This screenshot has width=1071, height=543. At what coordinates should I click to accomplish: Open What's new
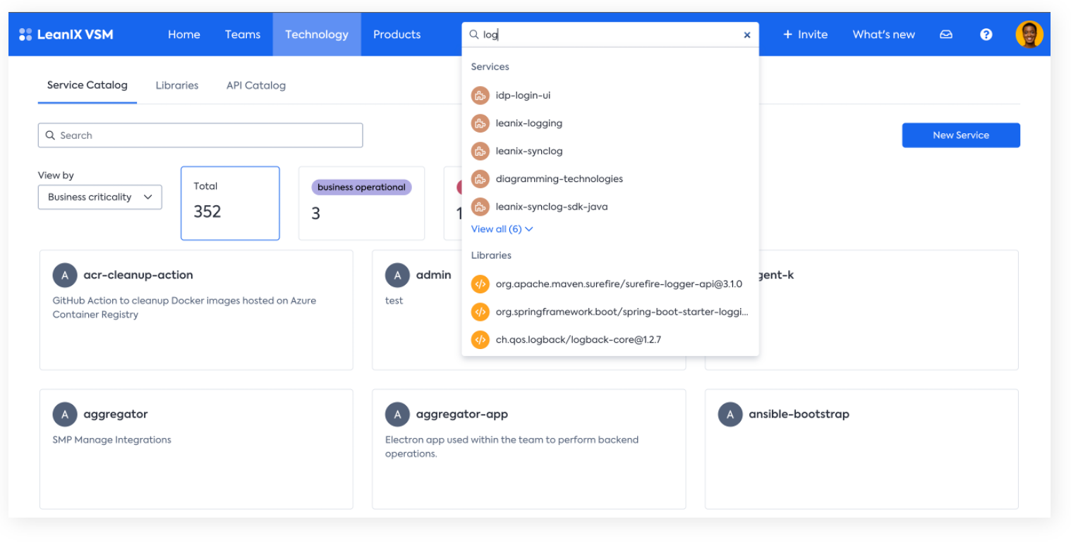[x=883, y=34]
